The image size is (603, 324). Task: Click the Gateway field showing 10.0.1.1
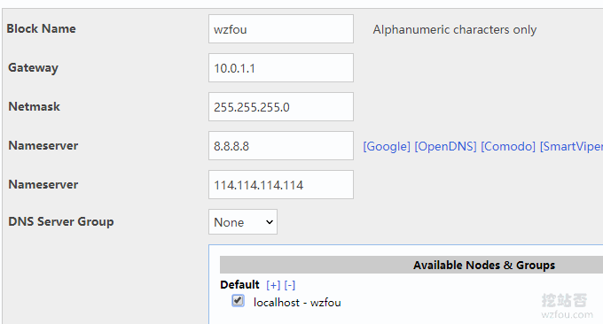click(x=281, y=68)
